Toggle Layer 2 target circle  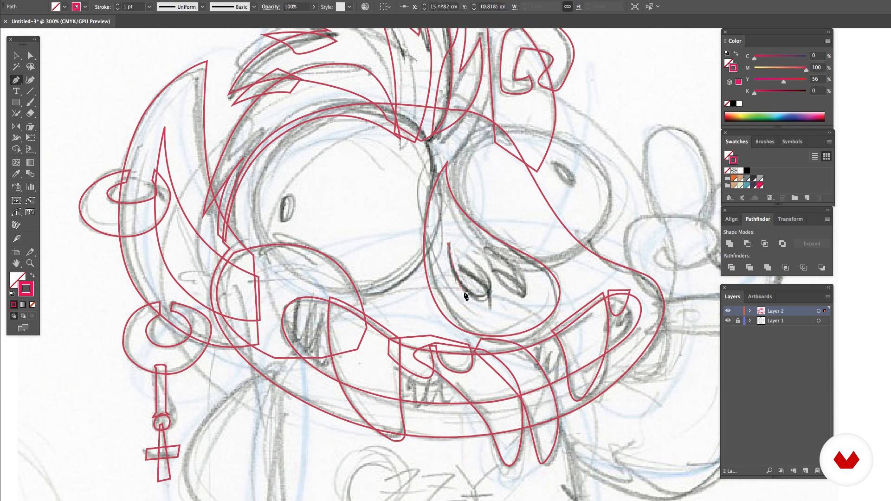[818, 311]
